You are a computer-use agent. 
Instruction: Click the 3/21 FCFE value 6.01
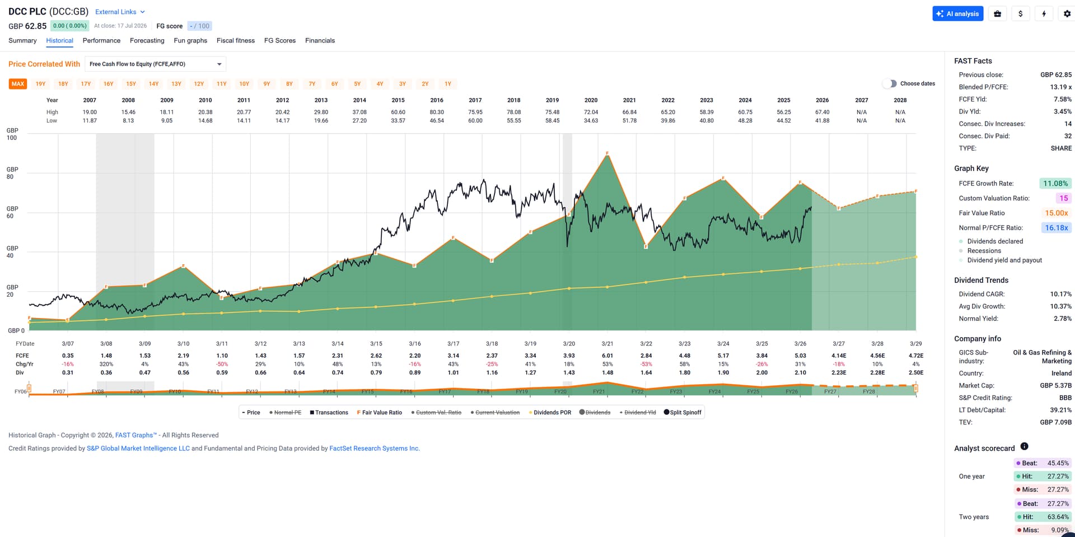pyautogui.click(x=607, y=356)
